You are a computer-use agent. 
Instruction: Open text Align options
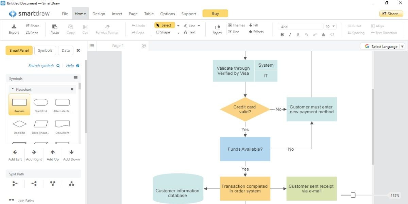[377, 26]
